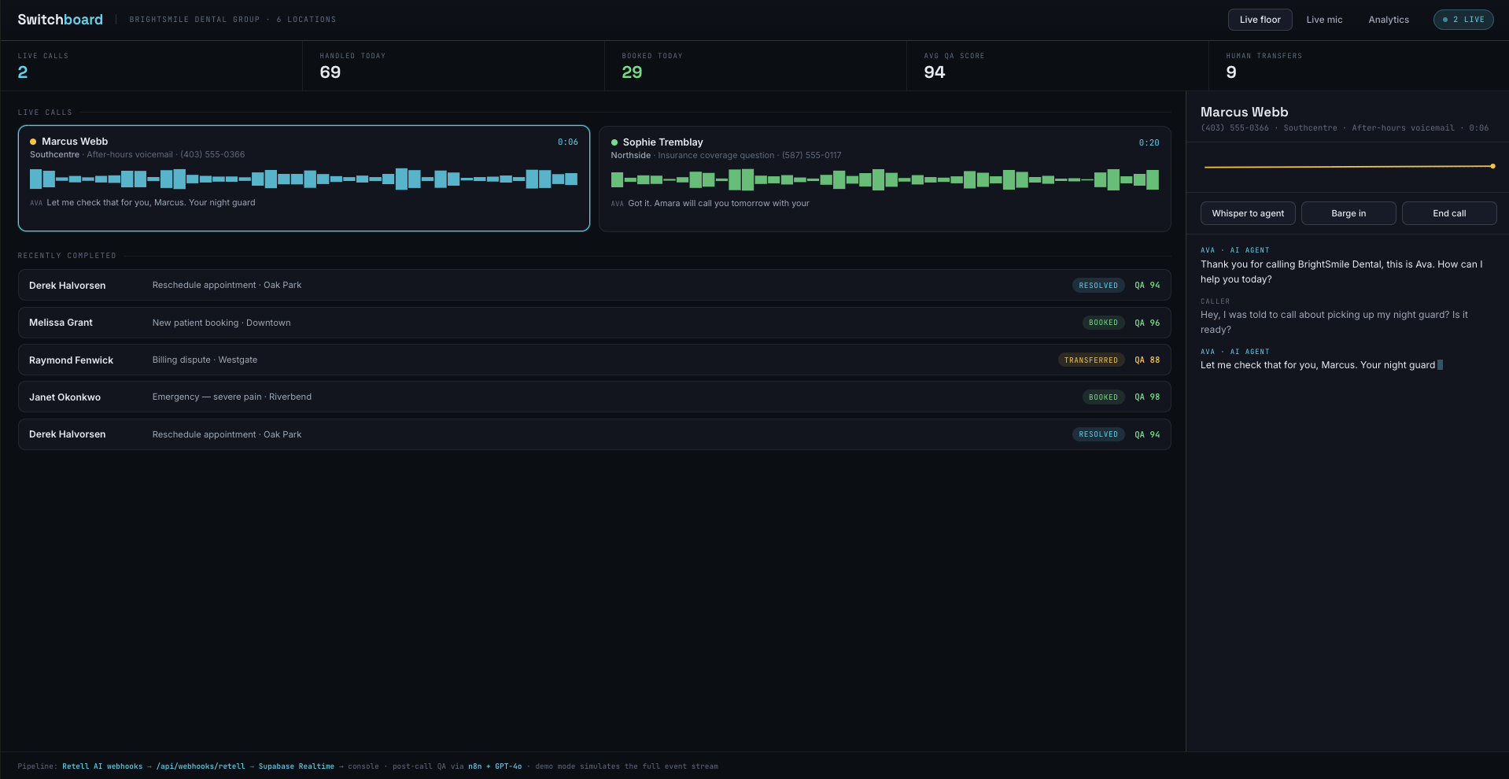Click the Live Calls stat value 2
Screen dimensions: 1509x779
[x=23, y=72]
